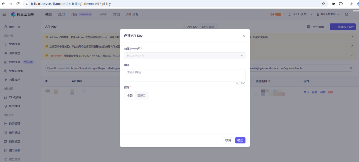Open the 应用 top menu
The height and width of the screenshot is (162, 359).
61,14
